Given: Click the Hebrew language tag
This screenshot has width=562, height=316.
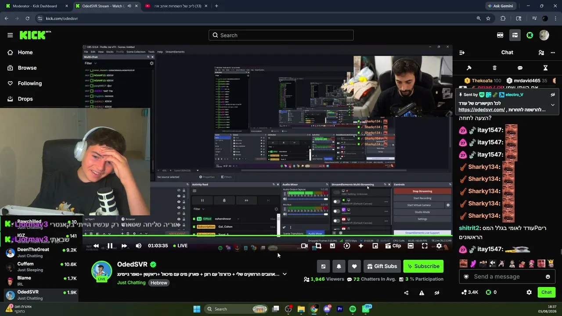Looking at the screenshot, I should point(159,283).
